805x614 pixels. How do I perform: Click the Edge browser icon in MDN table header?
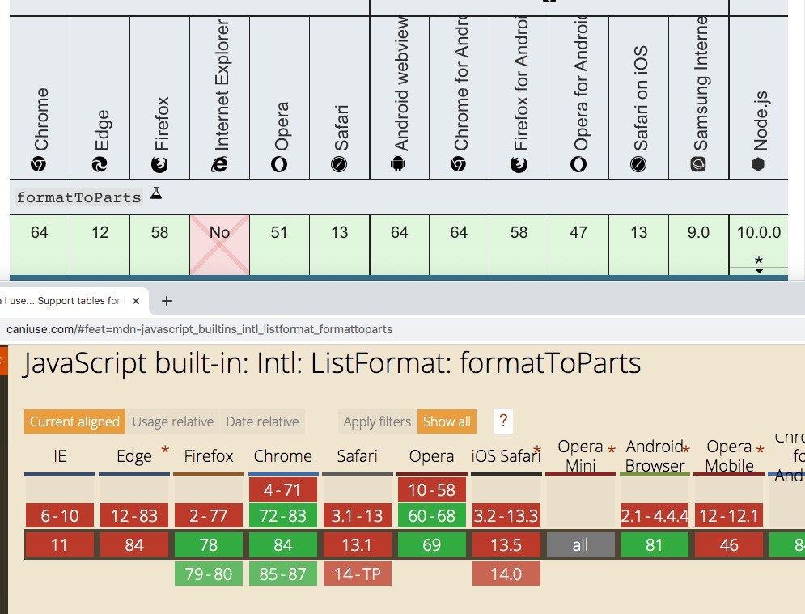[x=99, y=164]
